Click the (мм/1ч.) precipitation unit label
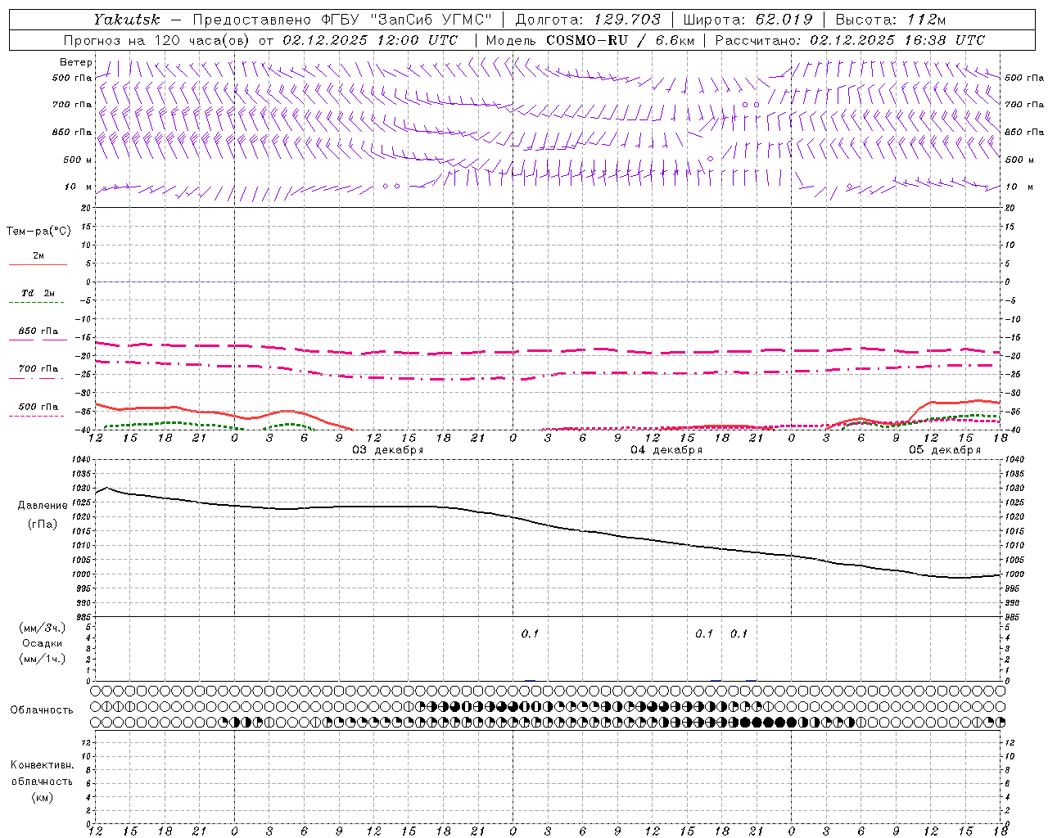Viewport: 1048px width, 838px height. (x=42, y=659)
